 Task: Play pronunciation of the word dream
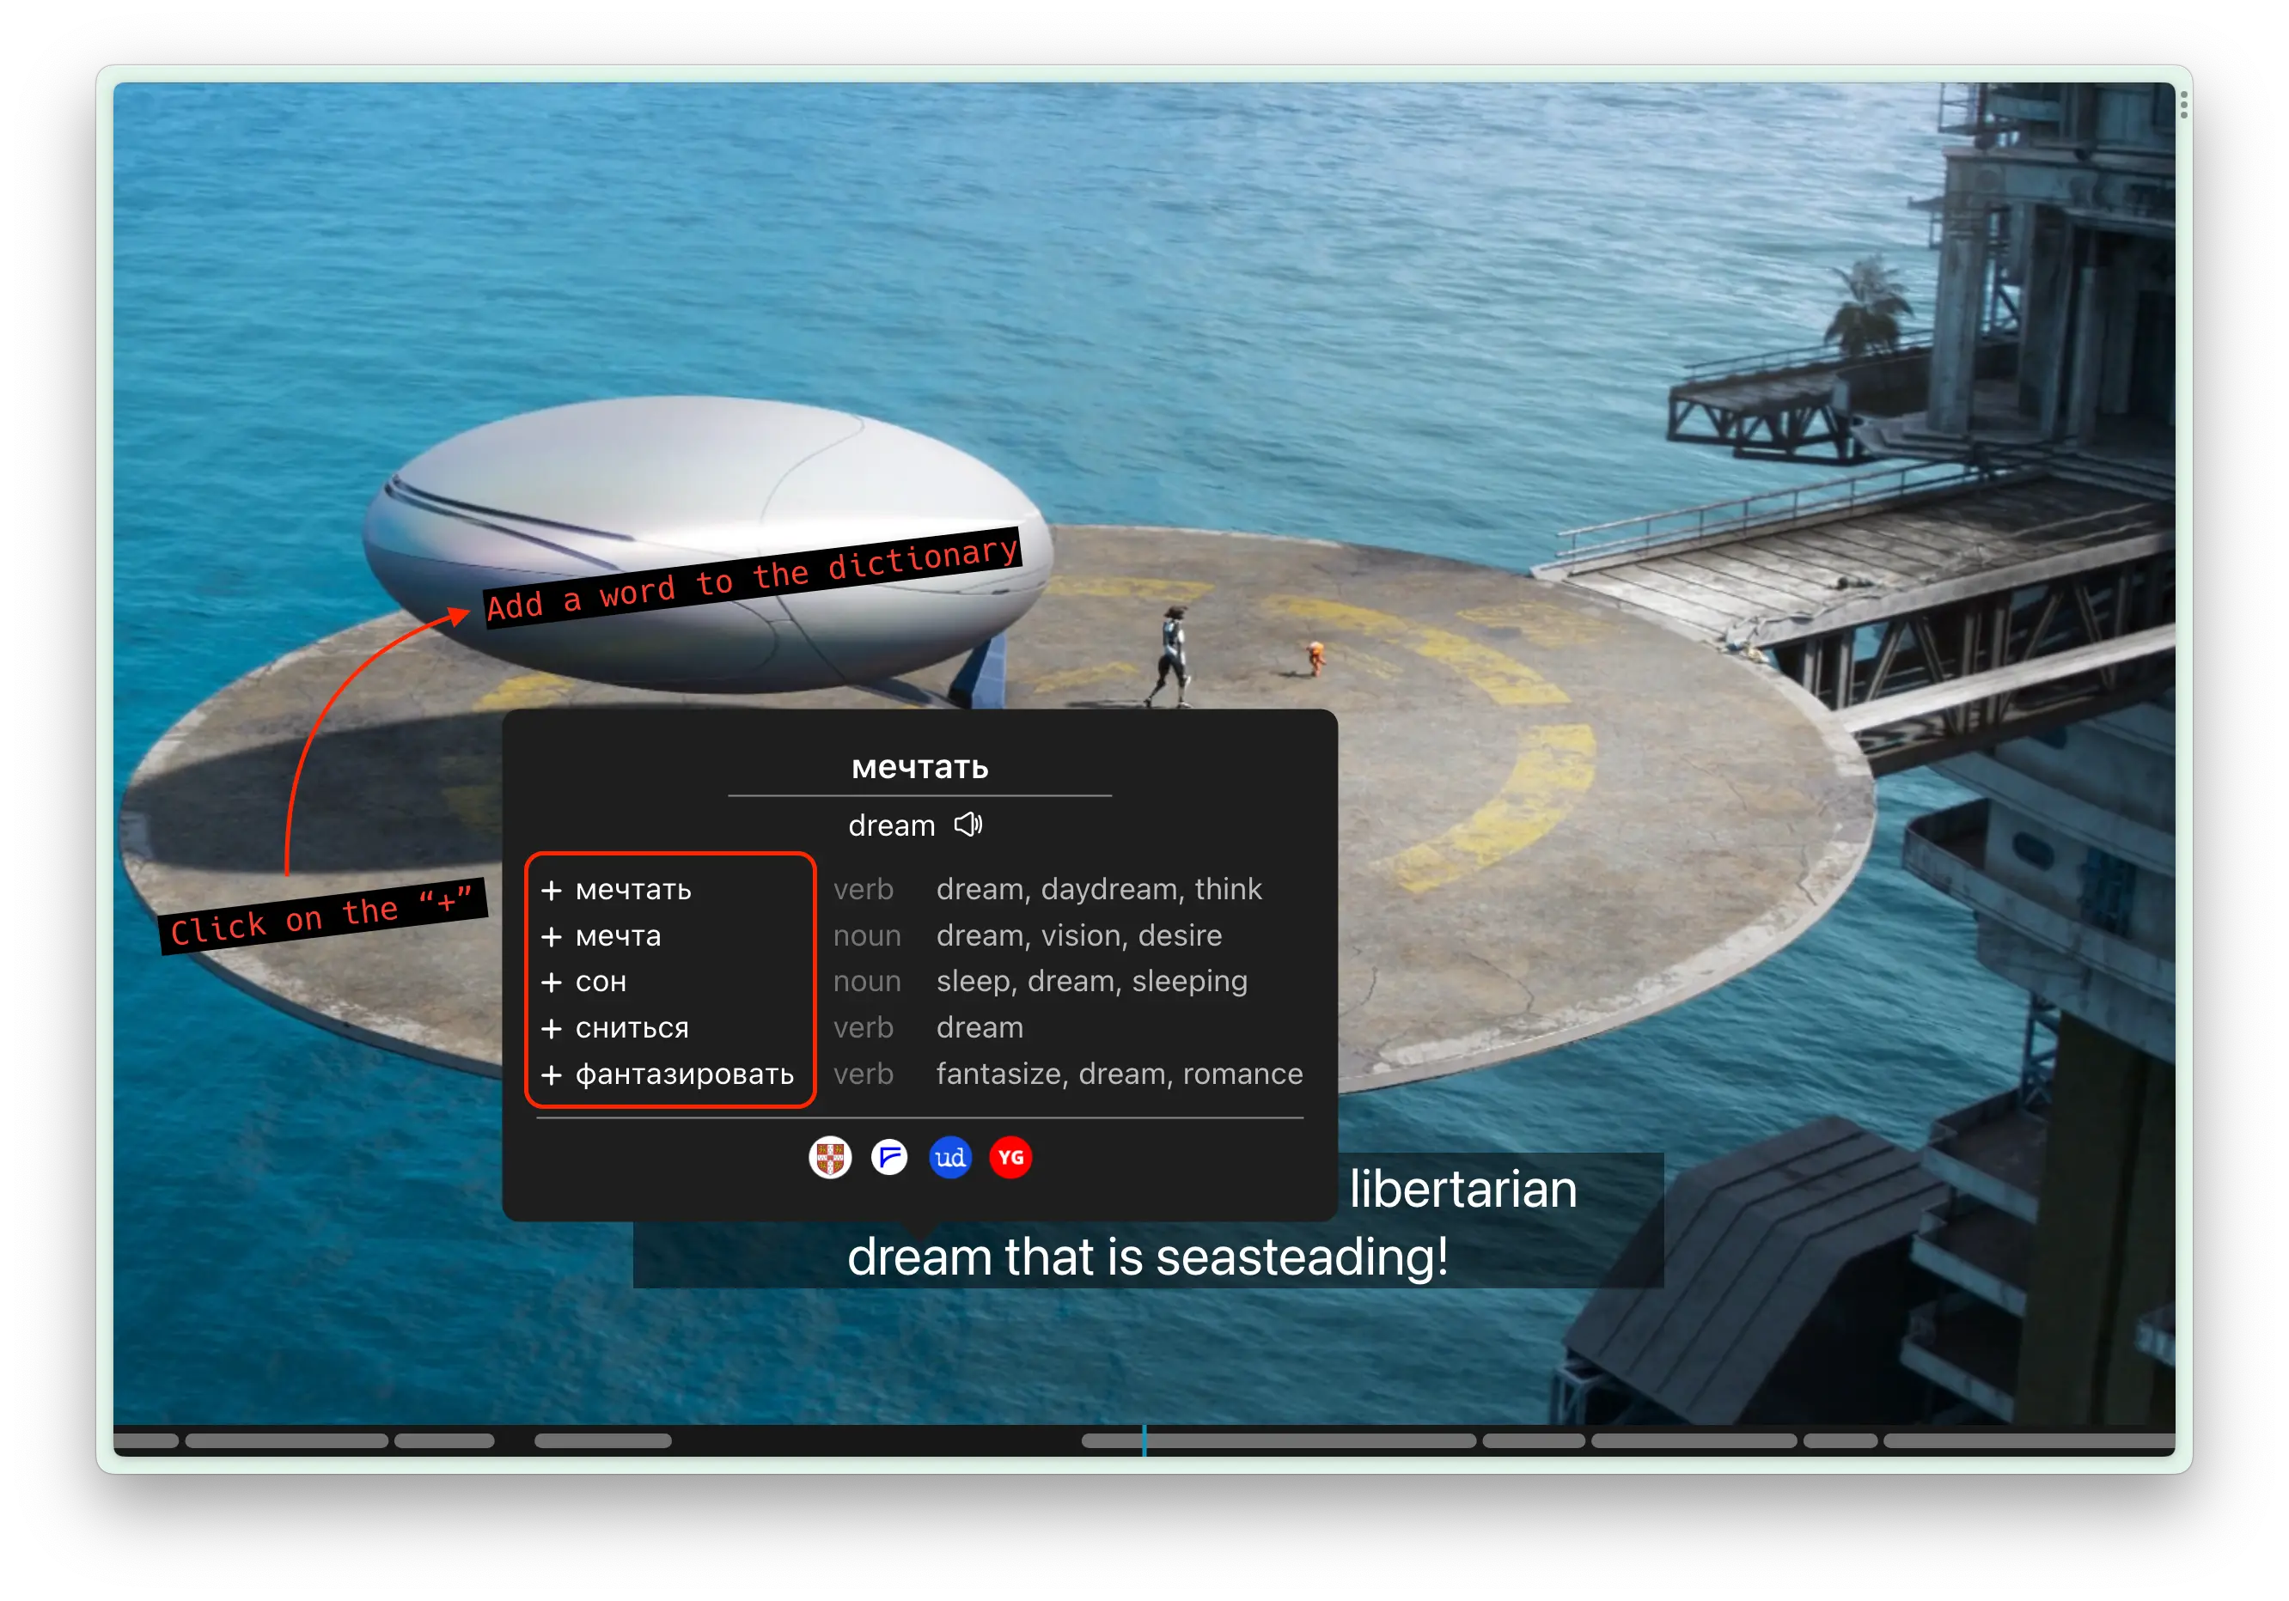coord(968,825)
